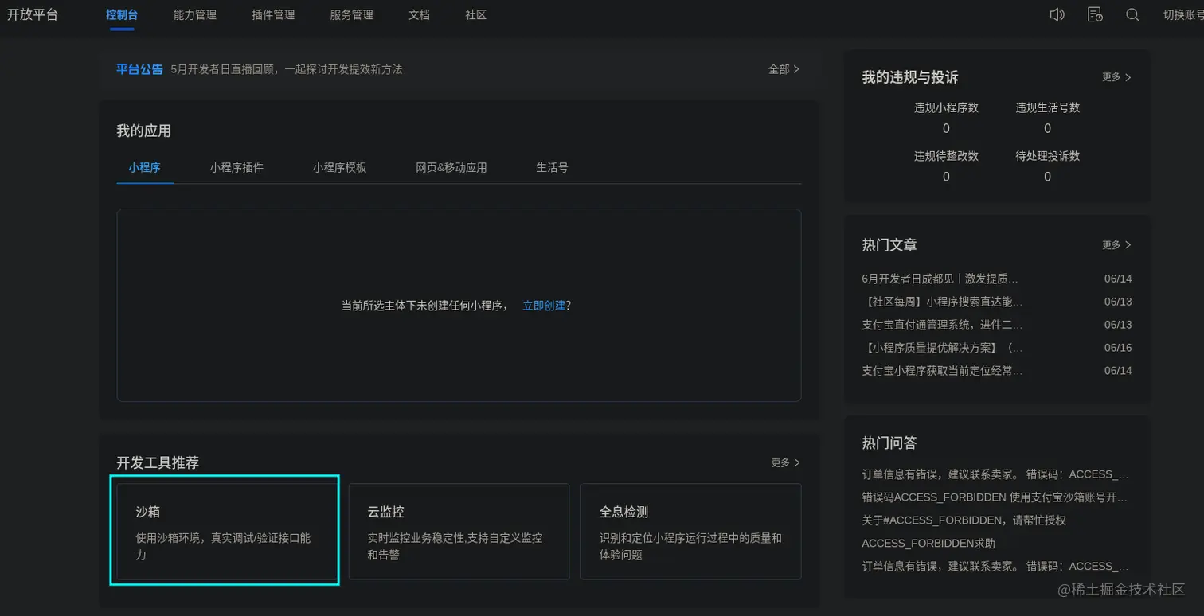This screenshot has height=616, width=1204.
Task: Switch to the 小程序模板 tab
Action: coord(340,168)
